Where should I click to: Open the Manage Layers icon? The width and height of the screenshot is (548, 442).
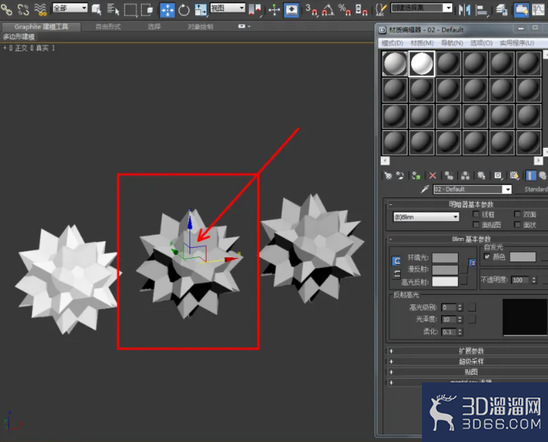502,10
